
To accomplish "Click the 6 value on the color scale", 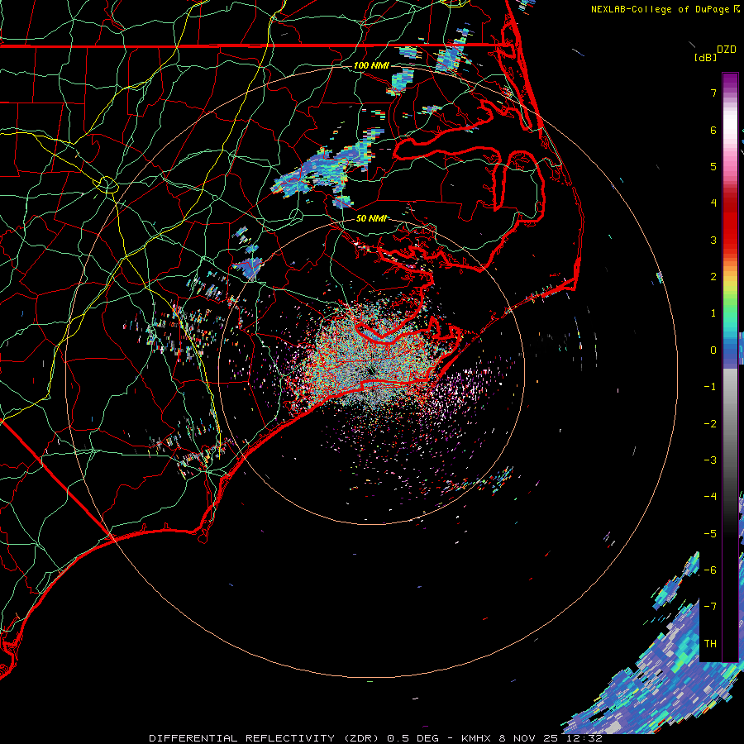I will tap(713, 130).
